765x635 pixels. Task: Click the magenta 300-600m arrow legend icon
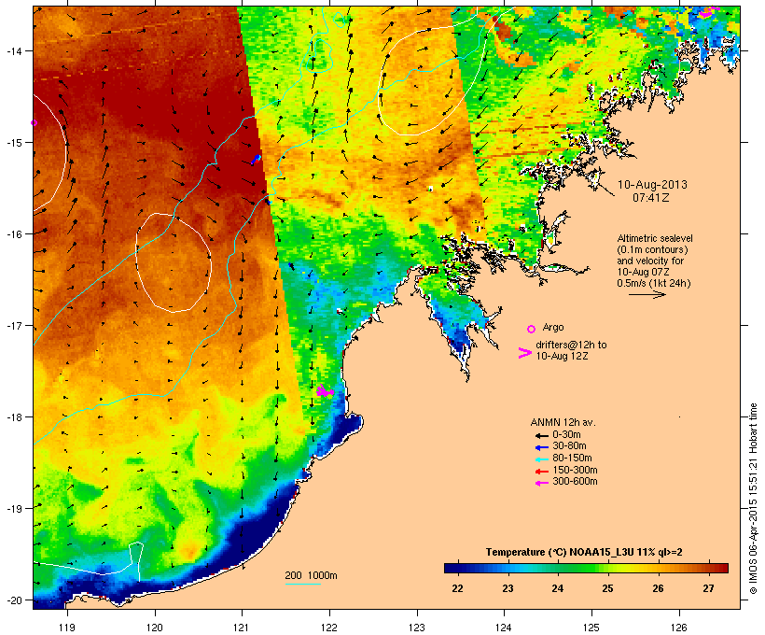[541, 483]
